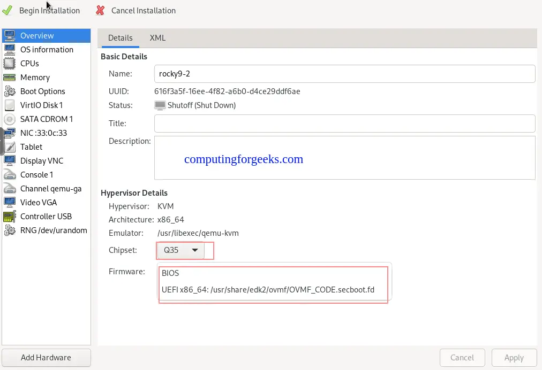Click the Name field containing rocky9-2
The image size is (542, 370).
click(344, 73)
